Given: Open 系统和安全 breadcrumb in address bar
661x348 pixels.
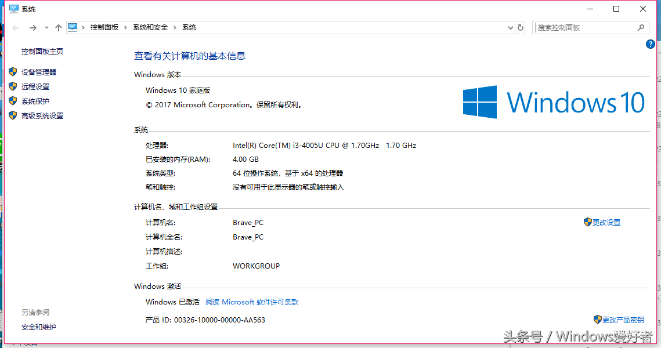Looking at the screenshot, I should point(150,27).
